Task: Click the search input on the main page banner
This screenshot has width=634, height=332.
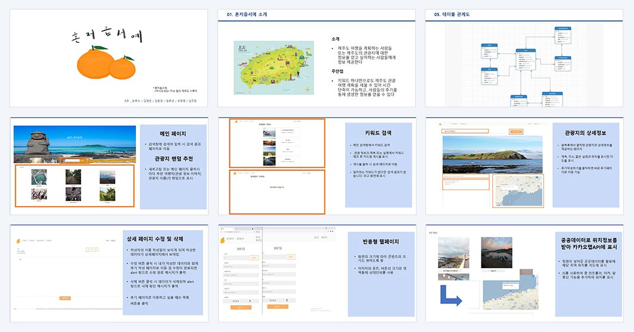Action: pyautogui.click(x=71, y=160)
